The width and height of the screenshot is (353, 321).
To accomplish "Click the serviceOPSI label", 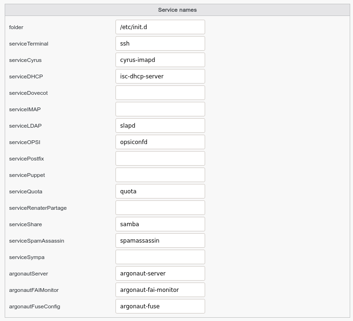I will (24, 142).
